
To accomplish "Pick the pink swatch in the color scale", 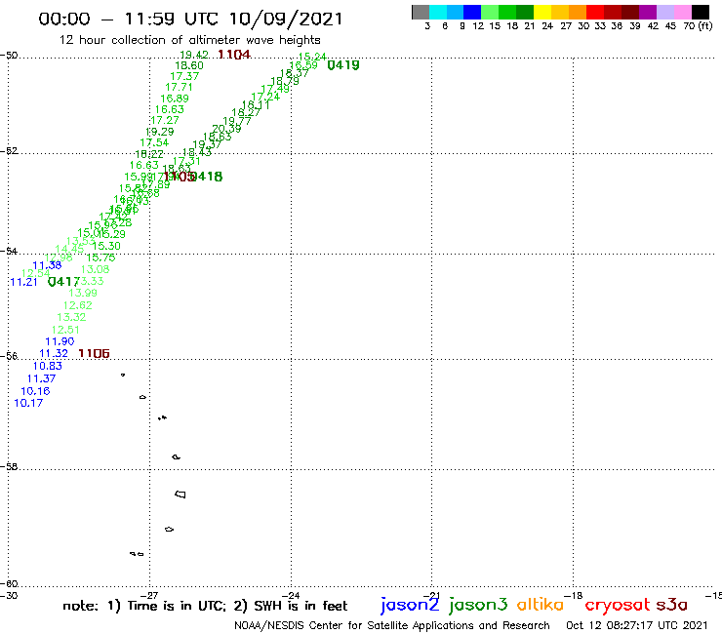I will (683, 12).
